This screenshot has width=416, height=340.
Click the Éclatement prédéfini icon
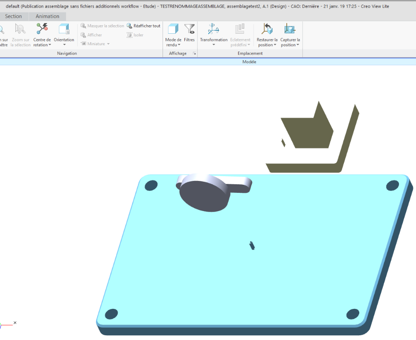(x=240, y=29)
